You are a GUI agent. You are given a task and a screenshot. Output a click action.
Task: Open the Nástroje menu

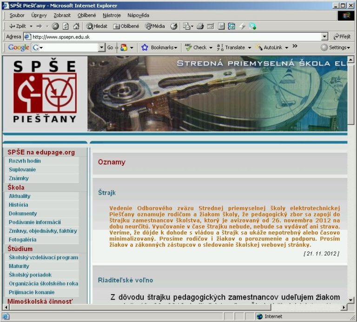[112, 15]
